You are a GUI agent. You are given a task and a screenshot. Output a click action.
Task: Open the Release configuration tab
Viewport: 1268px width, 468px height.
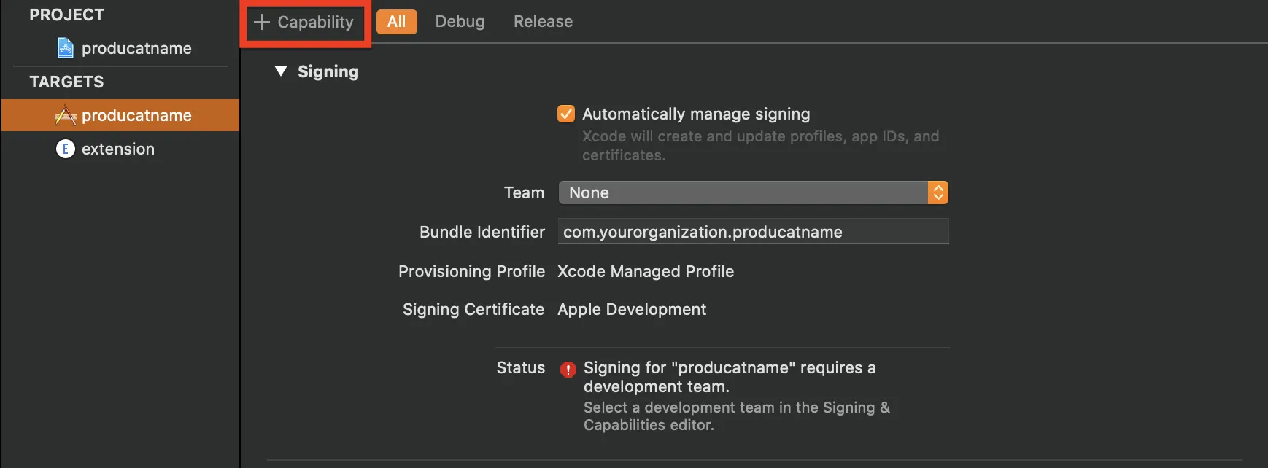coord(543,22)
